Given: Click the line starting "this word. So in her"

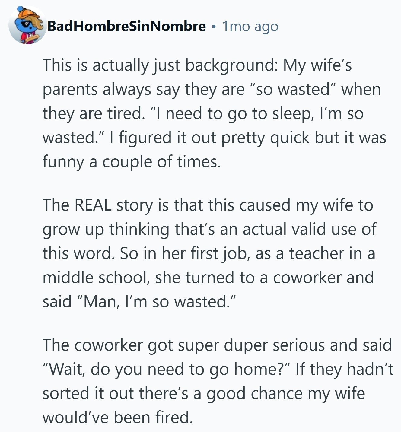Looking at the screenshot, I should [208, 254].
